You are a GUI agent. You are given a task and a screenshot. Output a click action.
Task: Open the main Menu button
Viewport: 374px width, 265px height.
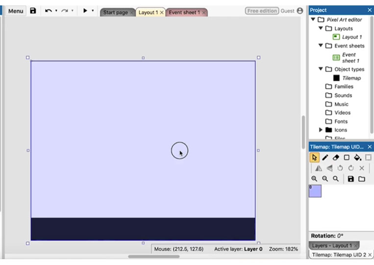tap(16, 11)
